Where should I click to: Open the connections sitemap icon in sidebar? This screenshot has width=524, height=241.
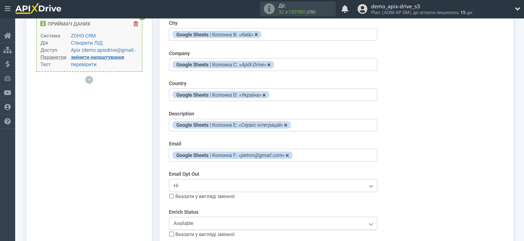pos(7,50)
